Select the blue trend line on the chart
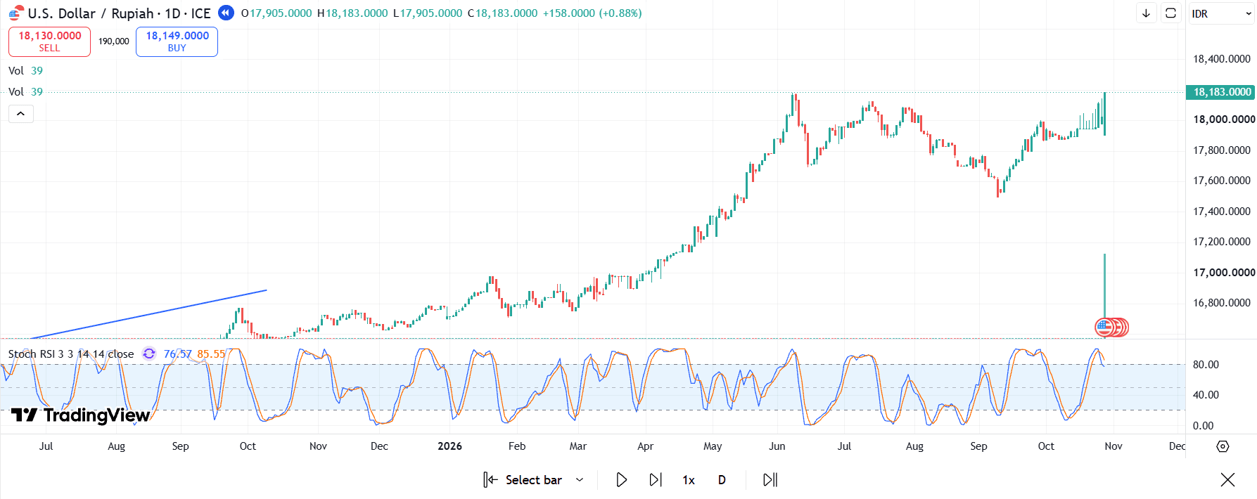 149,314
